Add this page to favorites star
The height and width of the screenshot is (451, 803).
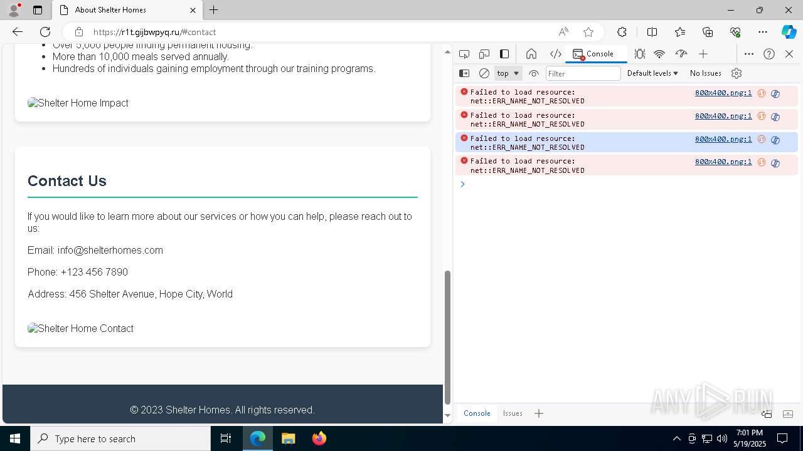point(588,32)
